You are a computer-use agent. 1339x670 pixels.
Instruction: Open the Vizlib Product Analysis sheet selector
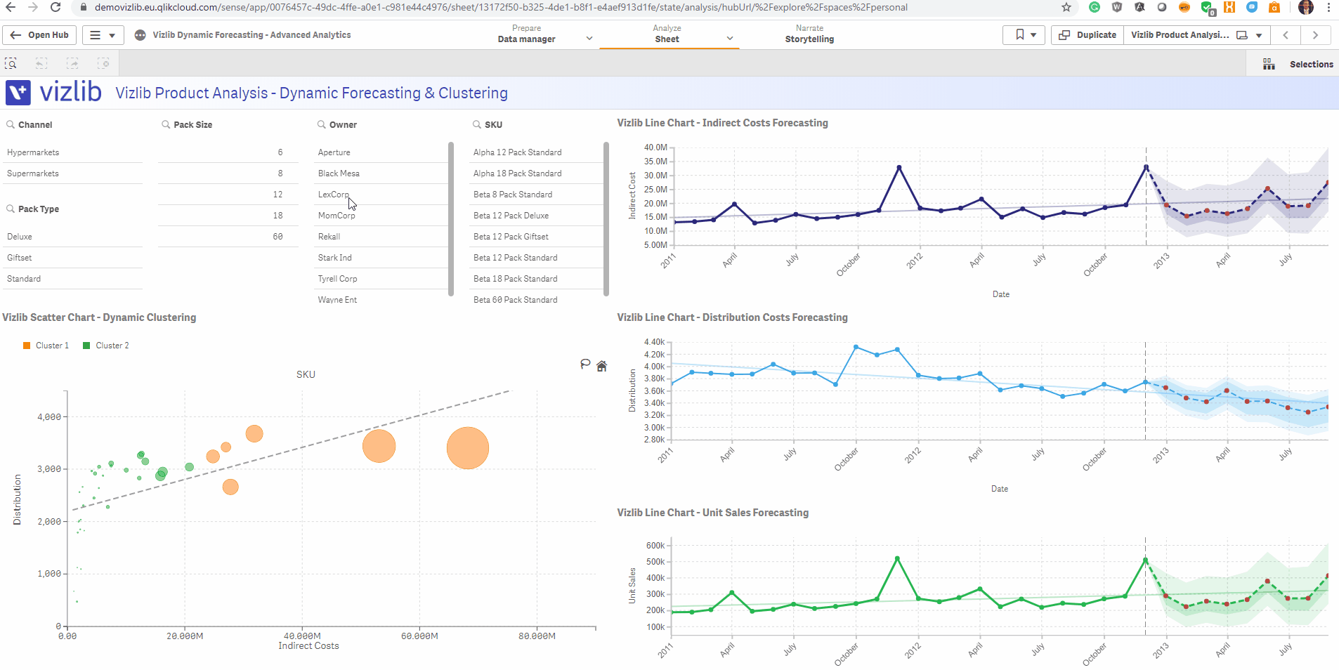click(1196, 35)
